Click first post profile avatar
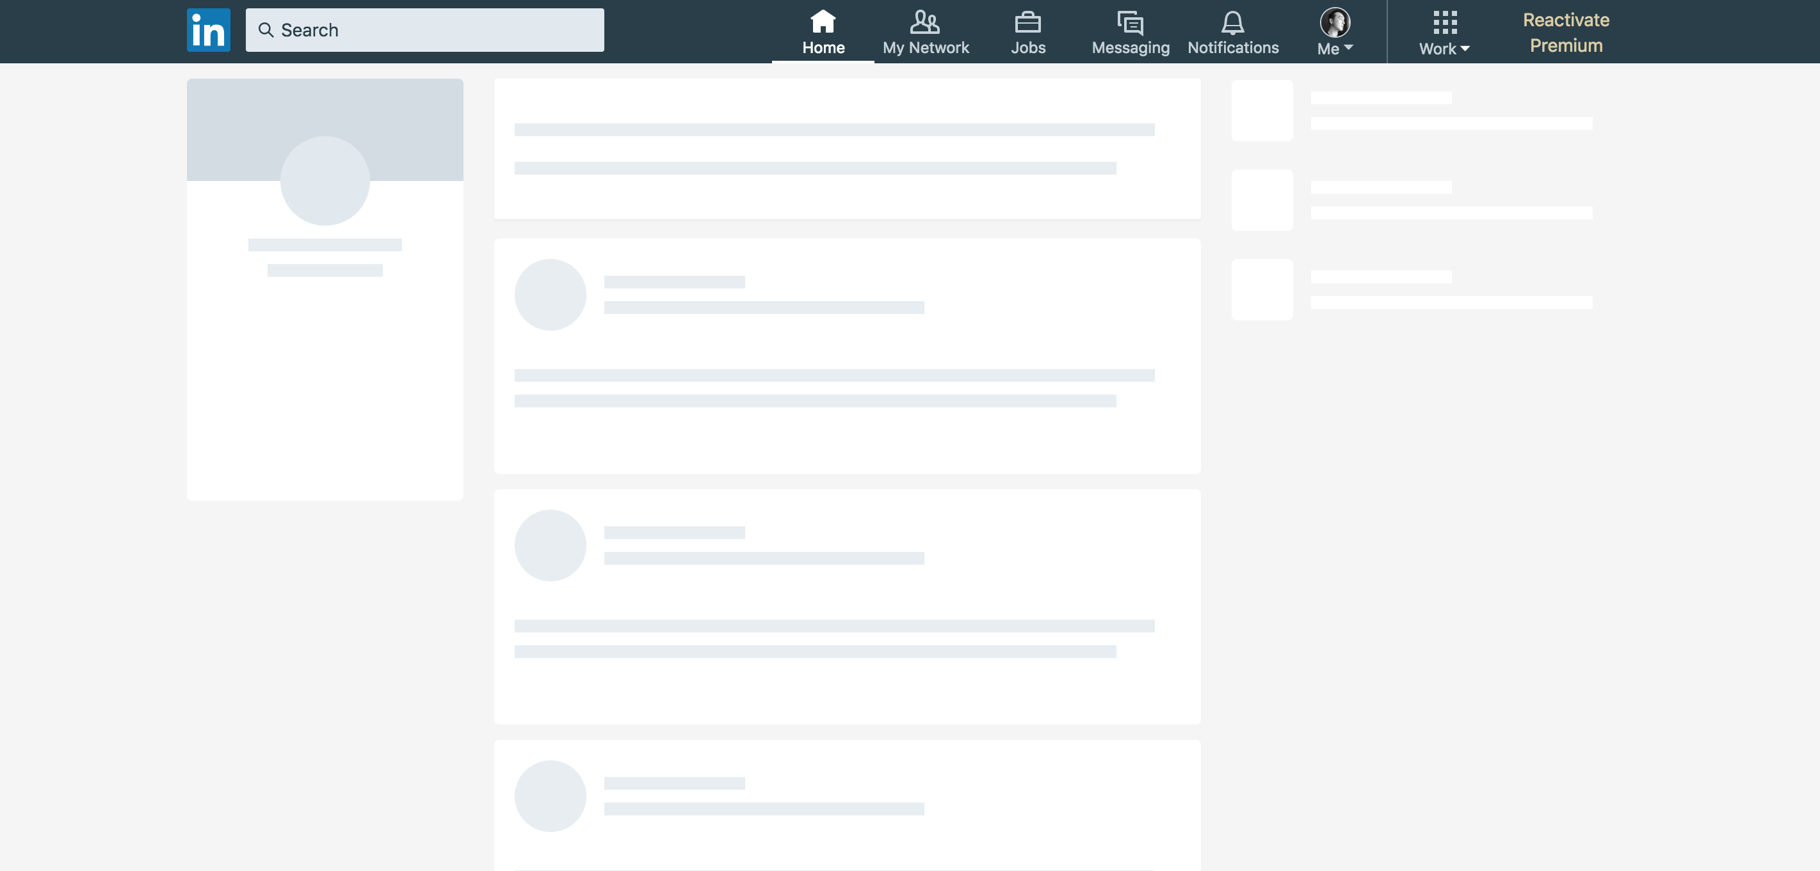Viewport: 1820px width, 871px height. tap(551, 295)
